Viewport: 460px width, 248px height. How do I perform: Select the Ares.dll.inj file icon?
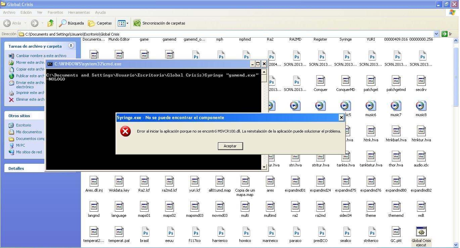(x=94, y=182)
